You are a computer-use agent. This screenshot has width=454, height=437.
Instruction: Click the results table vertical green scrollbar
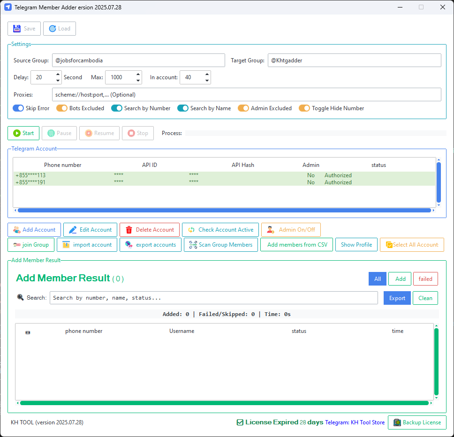coord(436,362)
